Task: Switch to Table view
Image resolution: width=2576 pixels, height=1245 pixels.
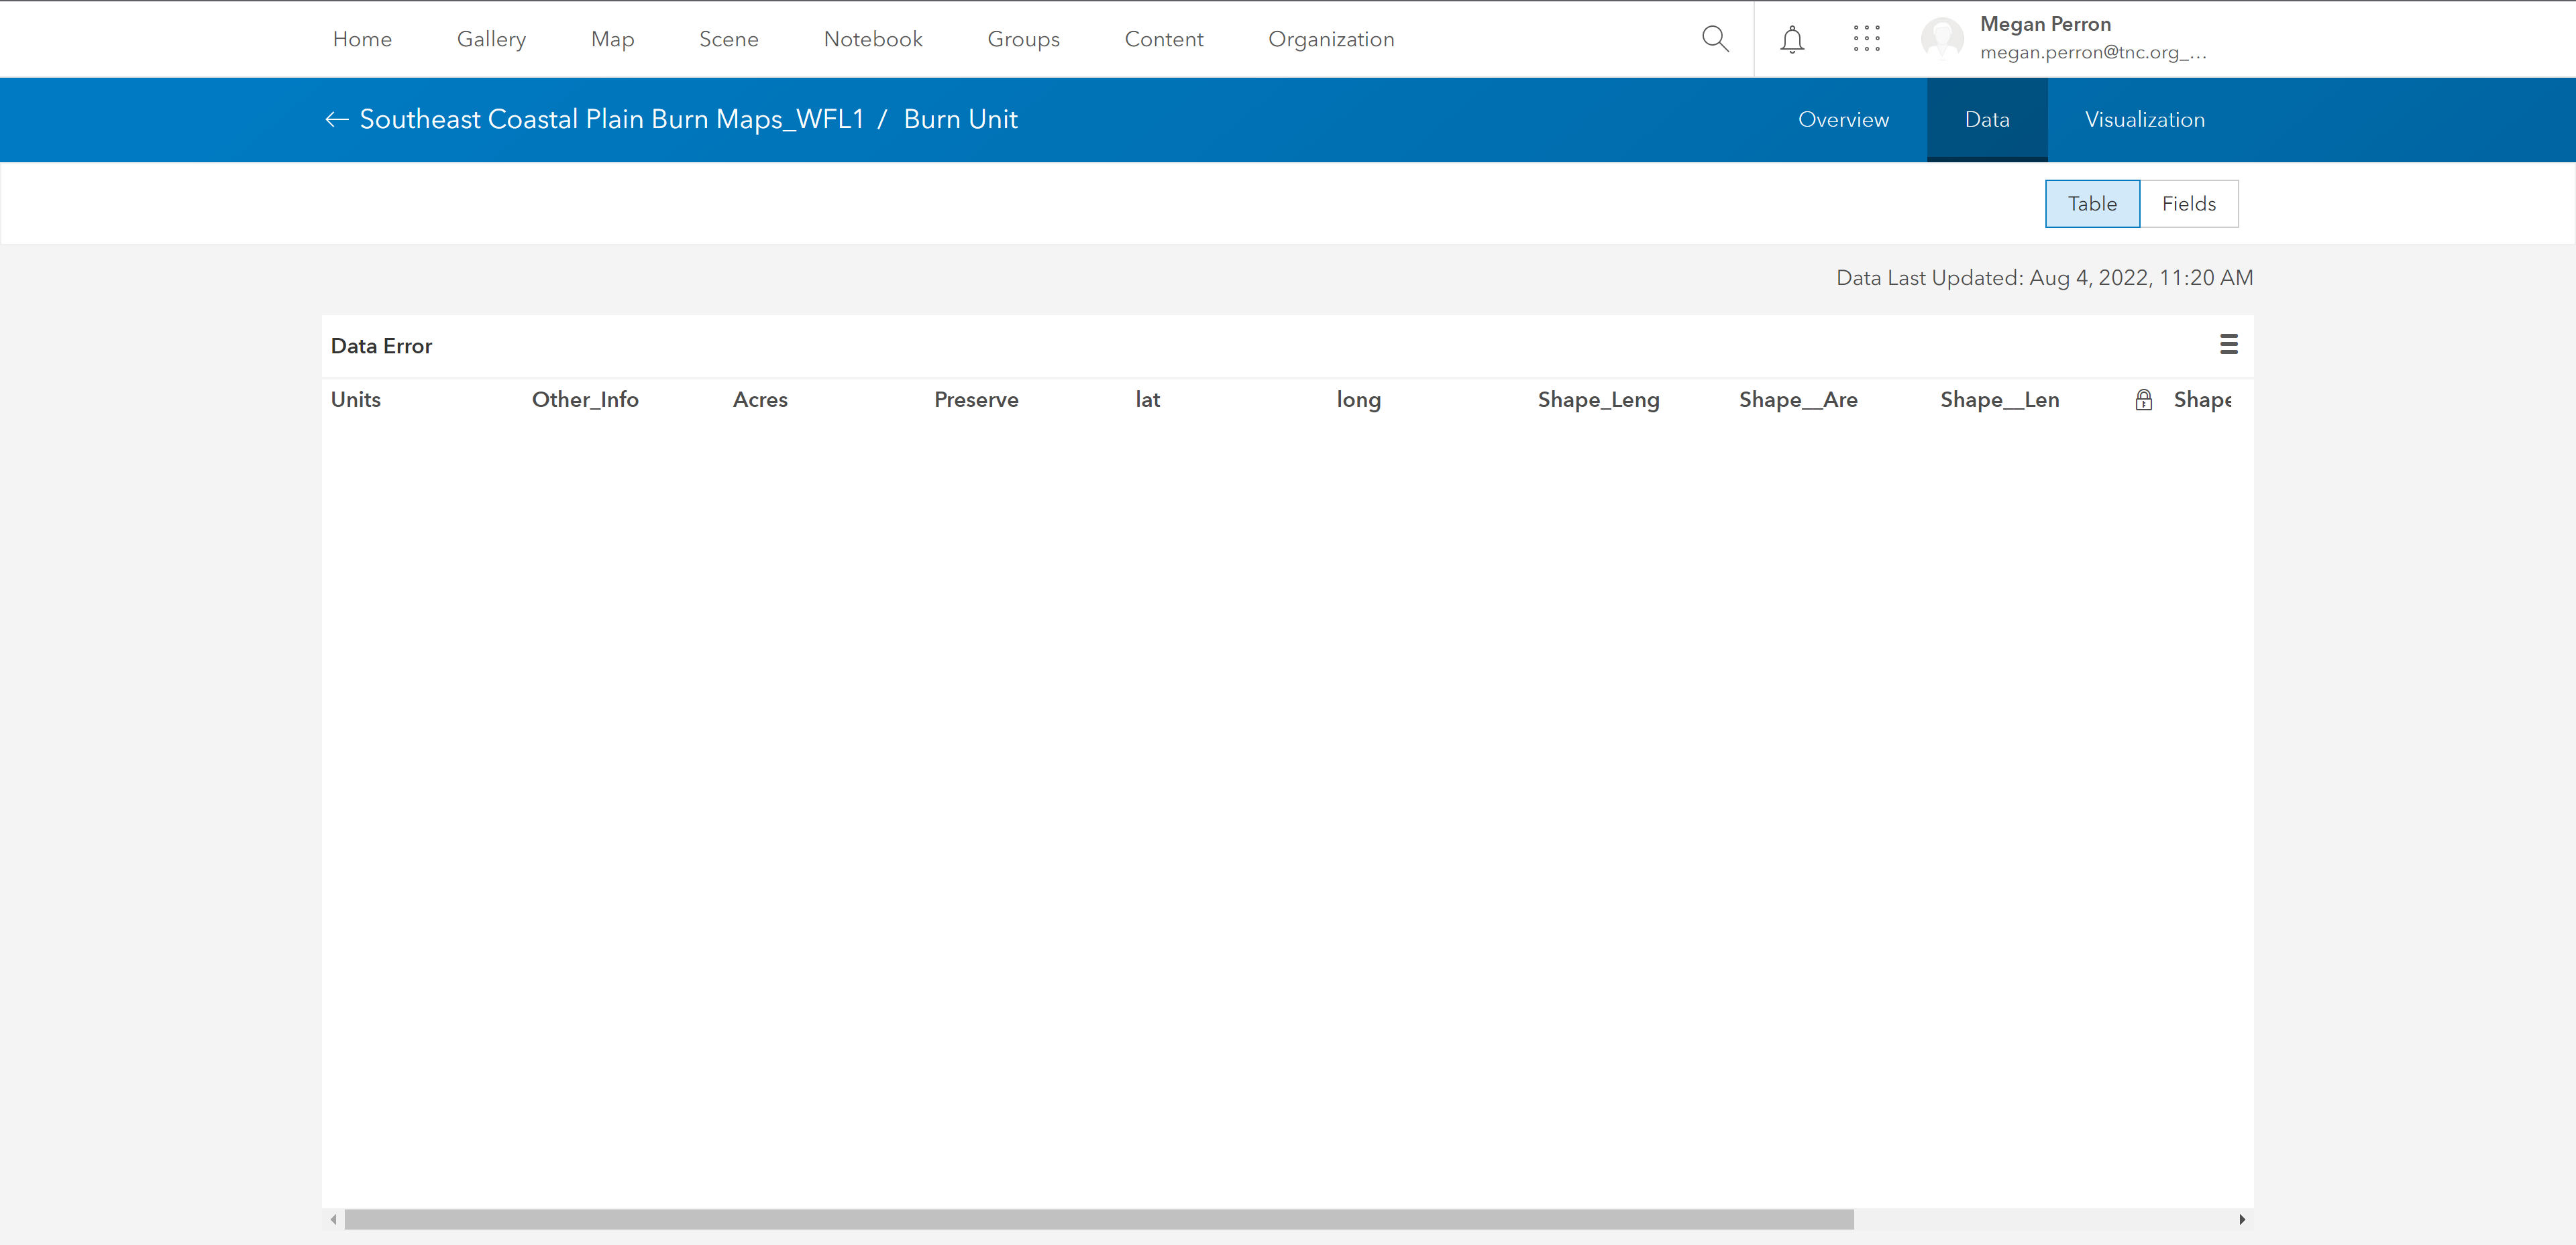Action: point(2092,204)
